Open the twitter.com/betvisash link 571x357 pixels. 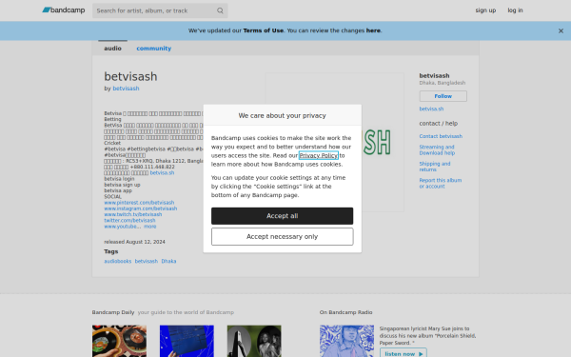click(x=129, y=221)
